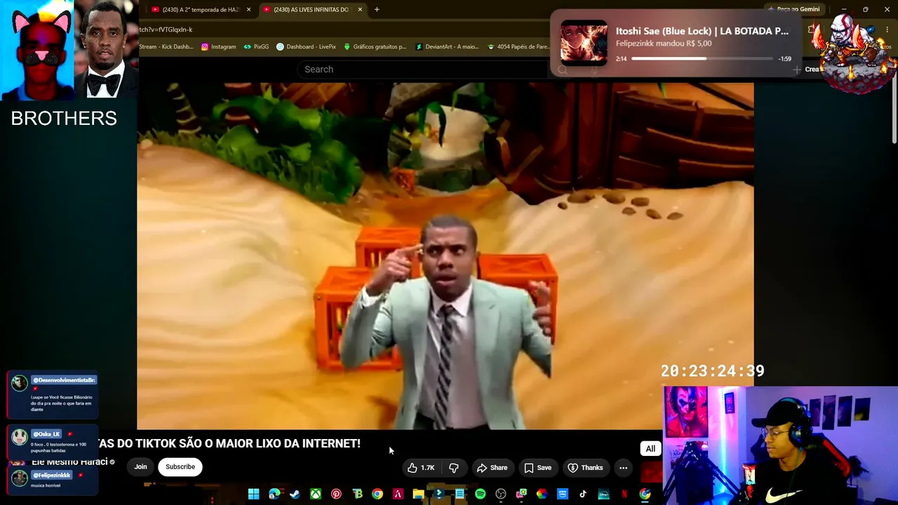
Task: Open Pinterest from the taskbar
Action: (x=336, y=494)
